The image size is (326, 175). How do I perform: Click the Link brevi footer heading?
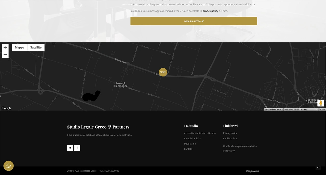click(230, 126)
